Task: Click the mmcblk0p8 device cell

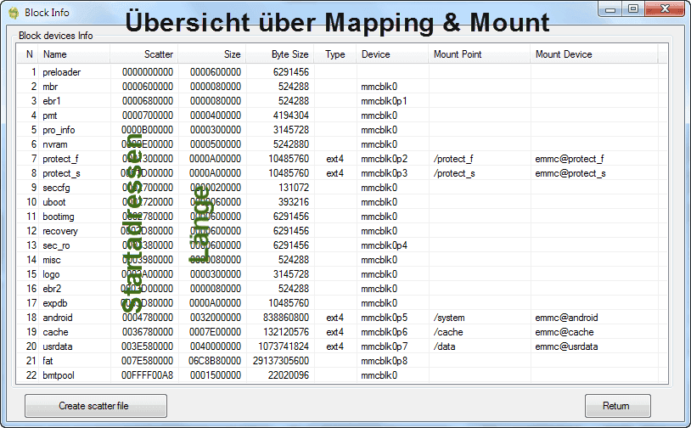Action: click(384, 361)
